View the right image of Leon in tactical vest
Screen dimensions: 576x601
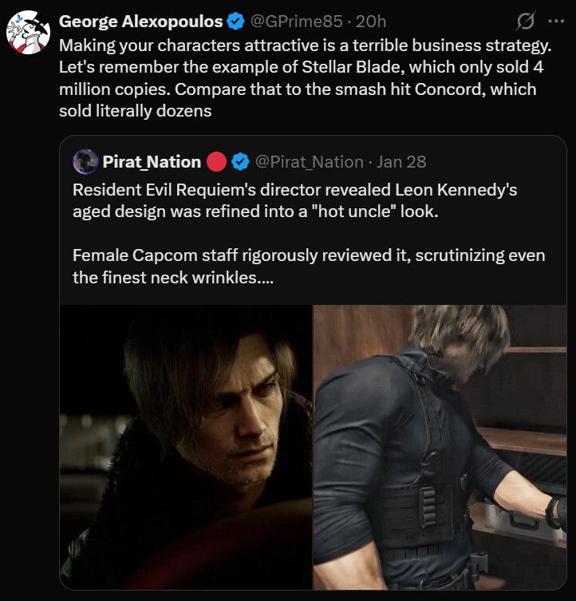(439, 446)
